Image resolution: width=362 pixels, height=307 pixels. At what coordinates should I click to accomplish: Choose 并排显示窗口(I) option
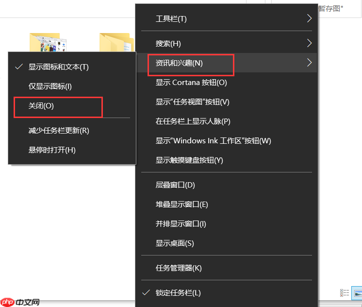click(x=227, y=224)
